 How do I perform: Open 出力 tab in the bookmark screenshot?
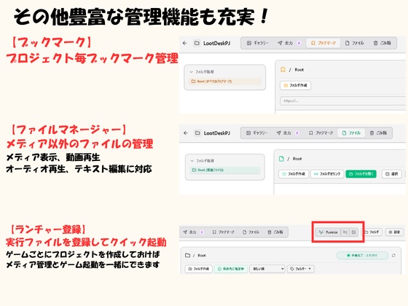(x=289, y=43)
